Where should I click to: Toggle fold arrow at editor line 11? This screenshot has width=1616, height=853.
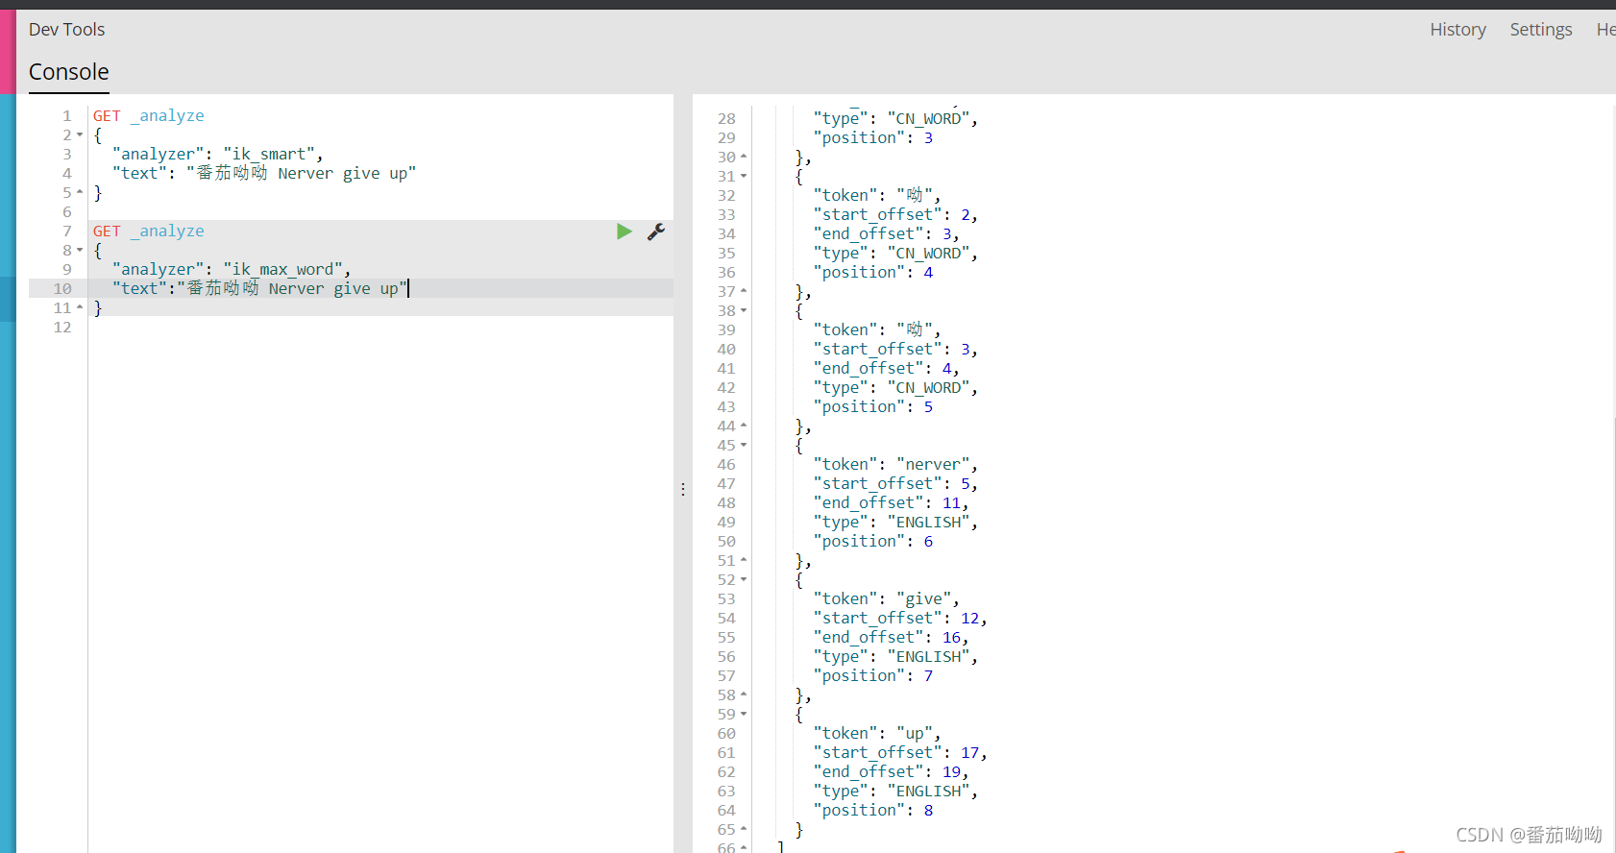[80, 307]
